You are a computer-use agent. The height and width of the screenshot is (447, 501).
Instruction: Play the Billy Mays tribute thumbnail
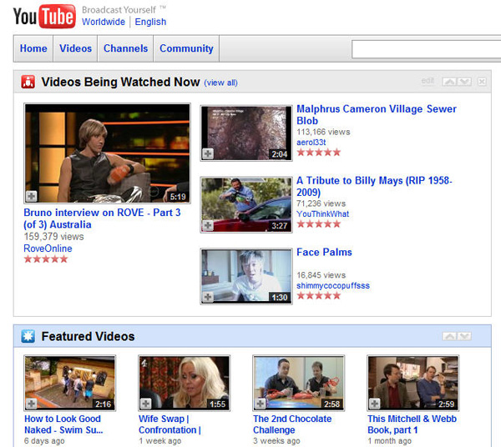[246, 205]
